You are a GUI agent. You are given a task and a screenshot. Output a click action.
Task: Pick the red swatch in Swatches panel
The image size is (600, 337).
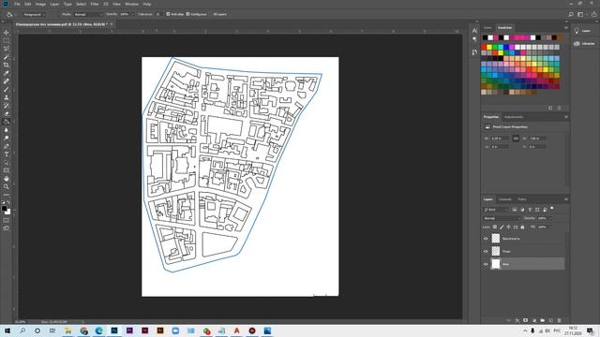(484, 48)
